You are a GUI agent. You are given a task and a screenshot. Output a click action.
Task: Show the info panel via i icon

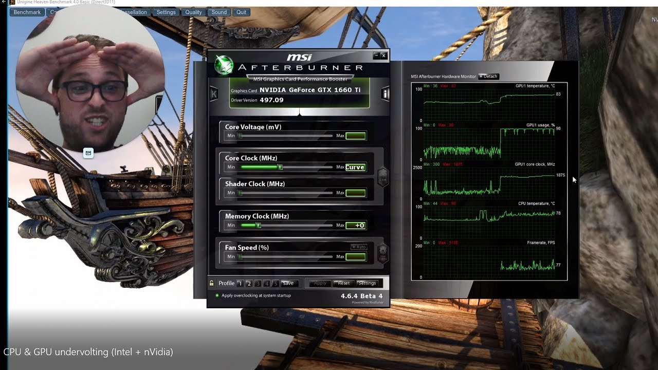click(385, 94)
